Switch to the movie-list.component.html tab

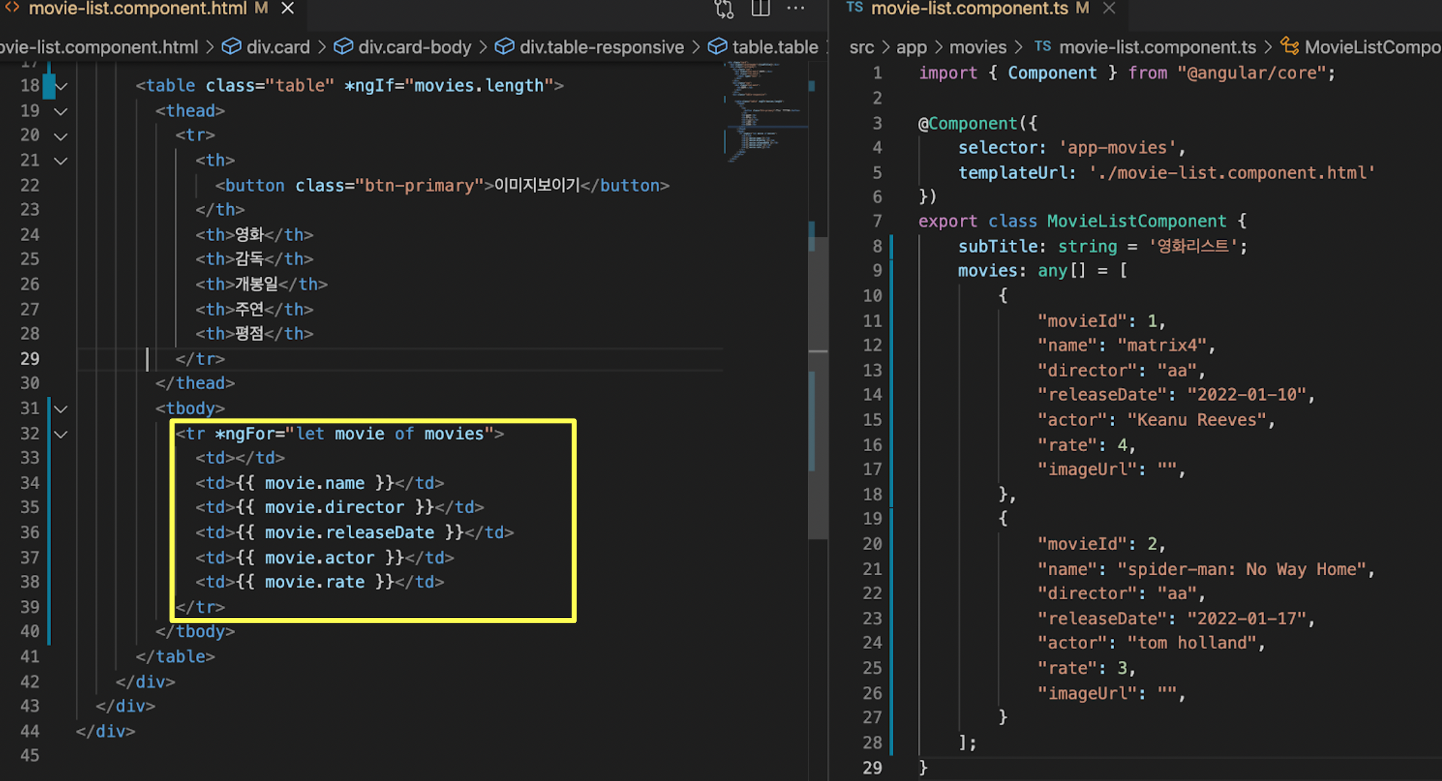click(x=137, y=9)
